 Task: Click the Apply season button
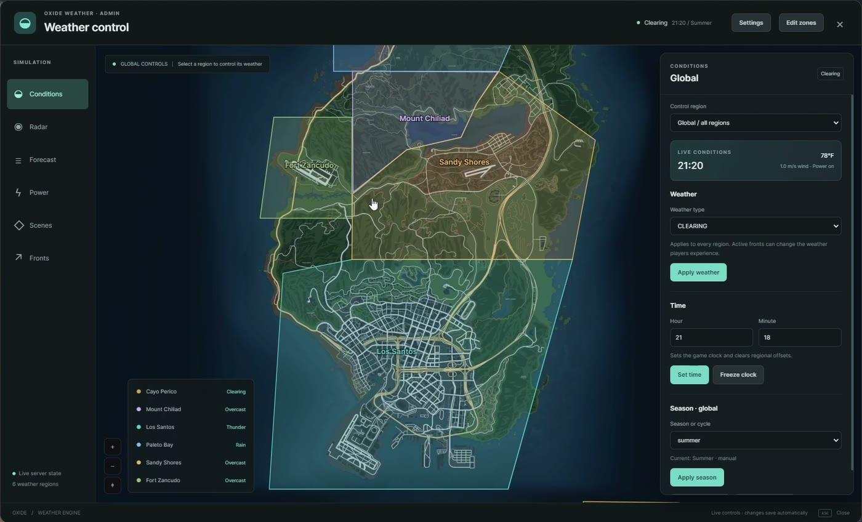click(x=697, y=478)
